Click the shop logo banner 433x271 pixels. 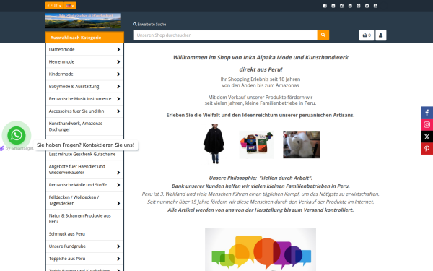pos(83,21)
